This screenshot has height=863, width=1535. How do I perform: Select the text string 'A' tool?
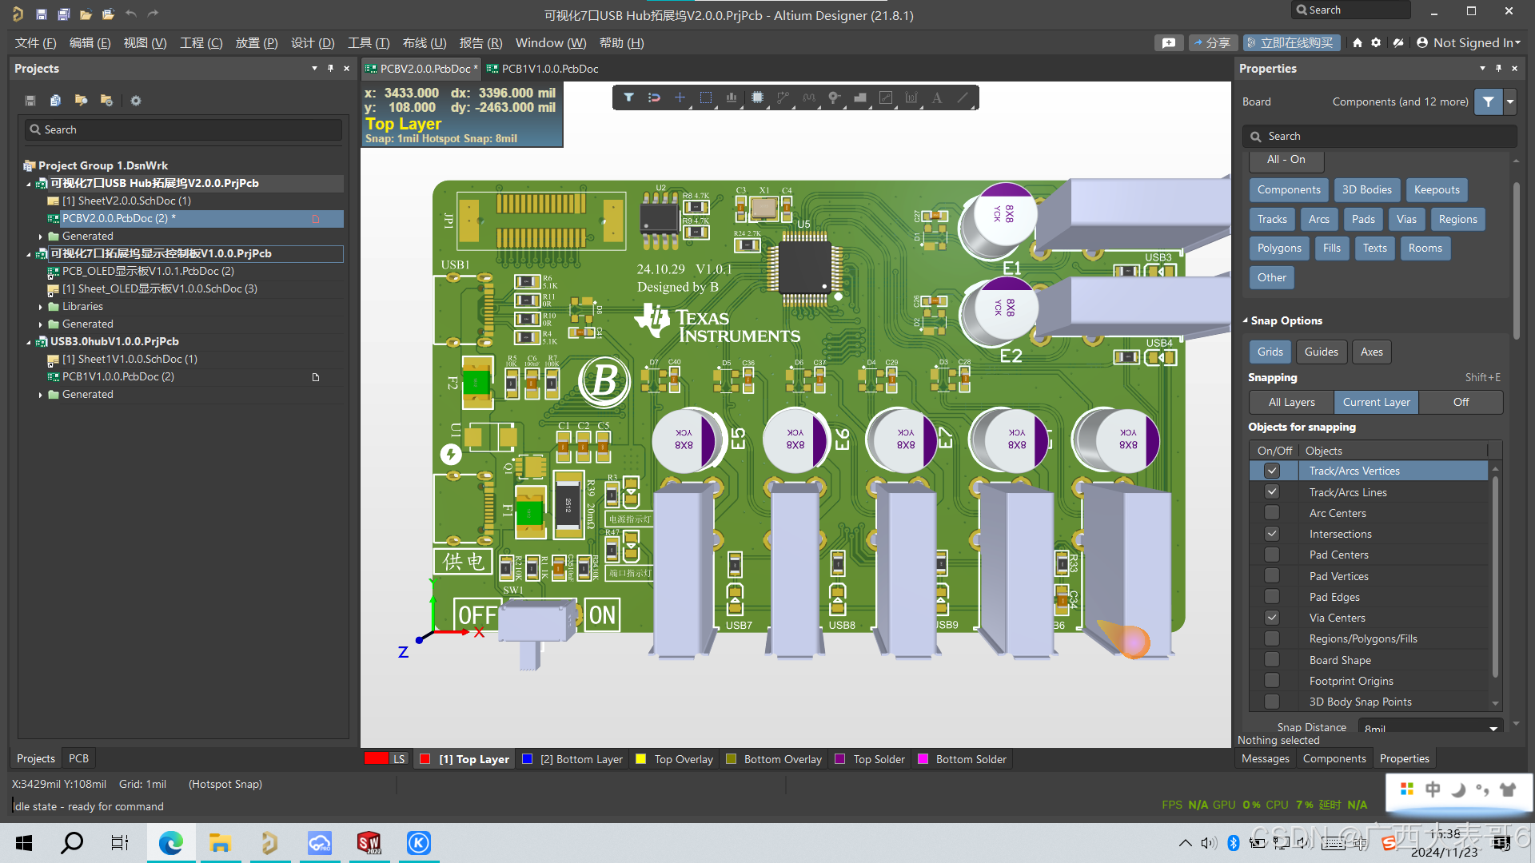pos(937,97)
